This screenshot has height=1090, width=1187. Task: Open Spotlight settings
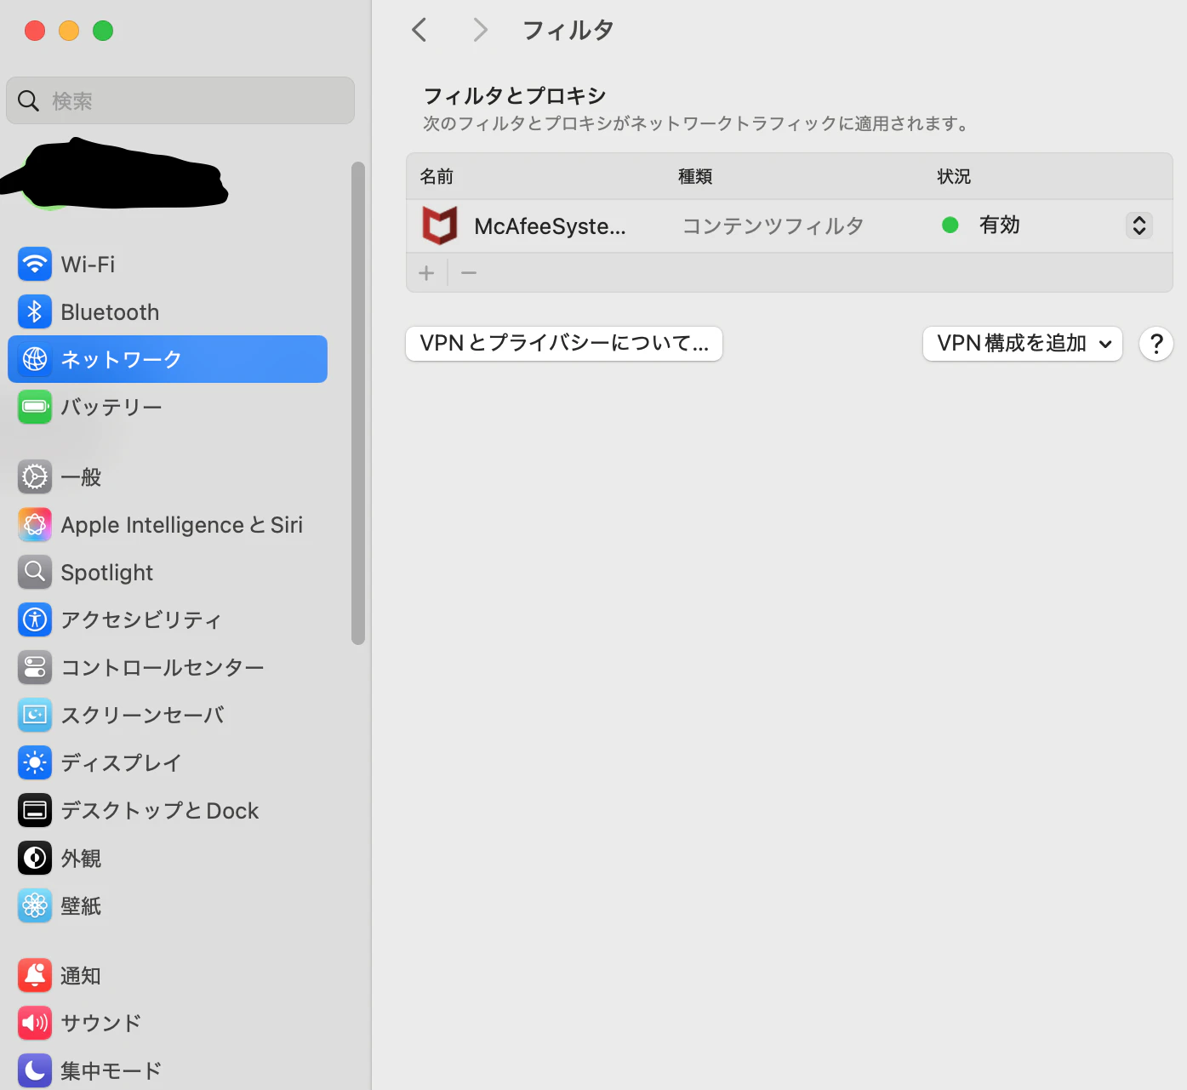pos(107,572)
